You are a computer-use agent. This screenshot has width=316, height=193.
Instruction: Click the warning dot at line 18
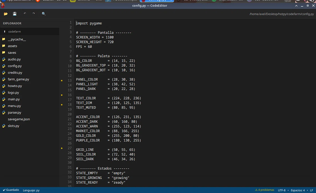pos(62,105)
